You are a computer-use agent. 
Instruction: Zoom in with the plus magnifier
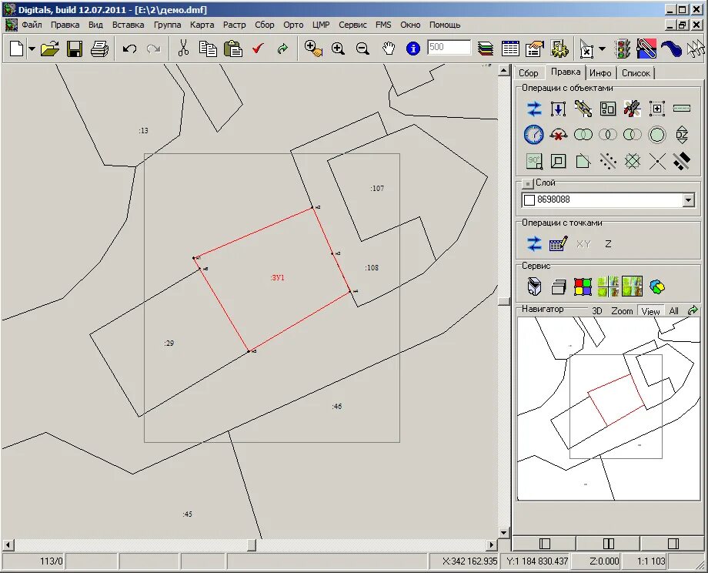pyautogui.click(x=338, y=49)
